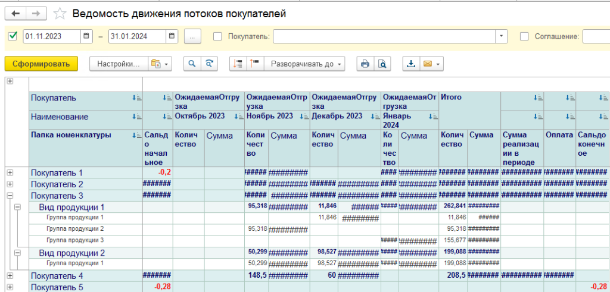Go back with the left arrow button
This screenshot has height=292, width=610.
pos(15,14)
